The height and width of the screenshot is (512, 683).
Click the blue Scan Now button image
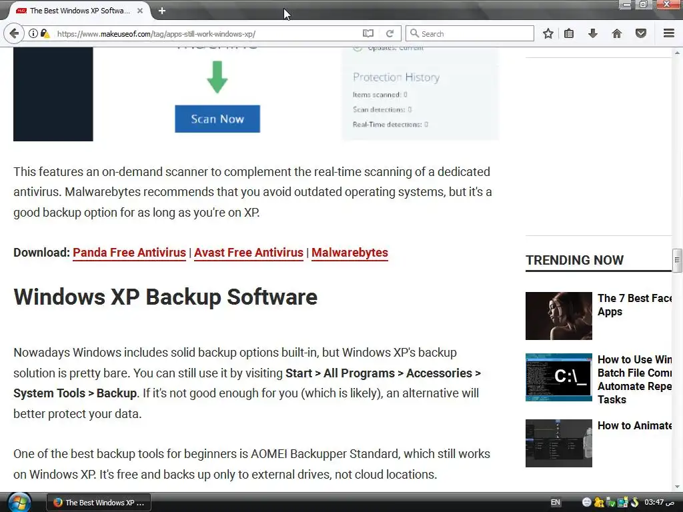[217, 119]
